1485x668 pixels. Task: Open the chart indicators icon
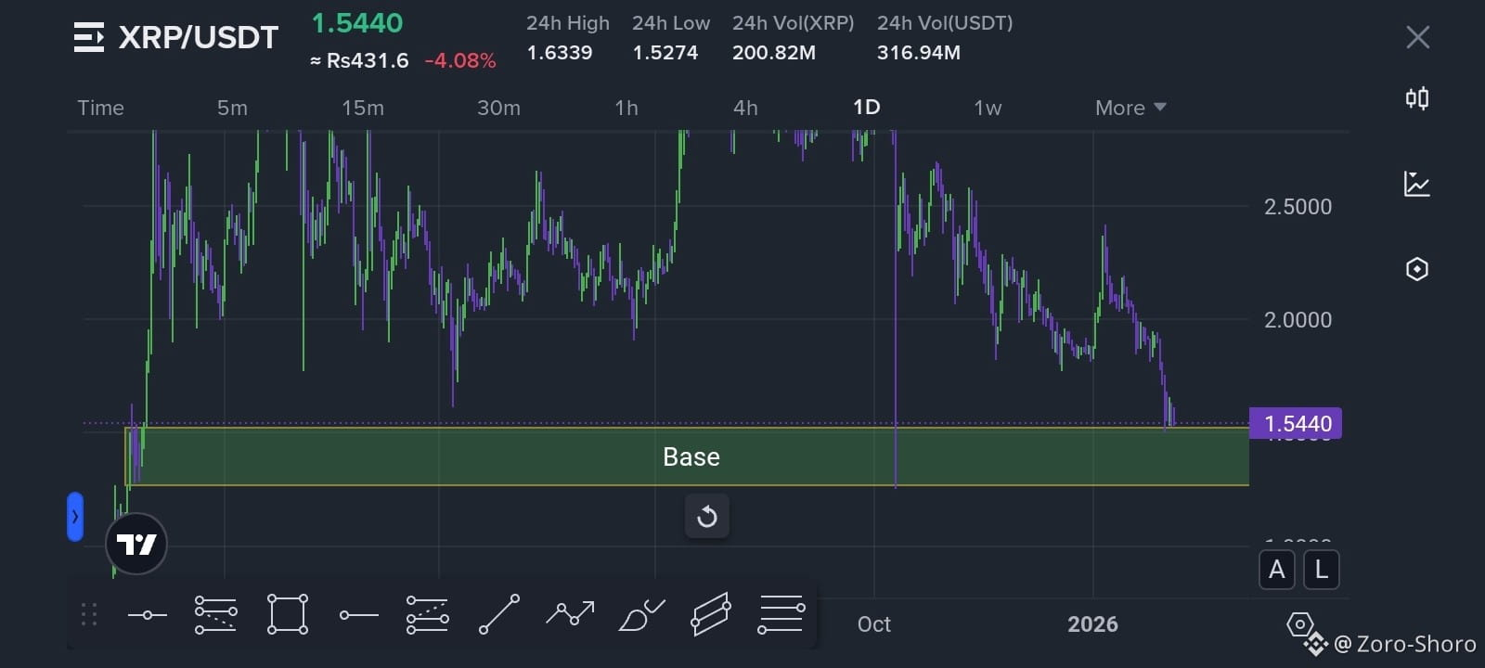pyautogui.click(x=1416, y=184)
